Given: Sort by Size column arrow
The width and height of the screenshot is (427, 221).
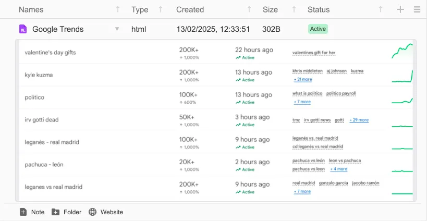Looking at the screenshot, I should [294, 9].
